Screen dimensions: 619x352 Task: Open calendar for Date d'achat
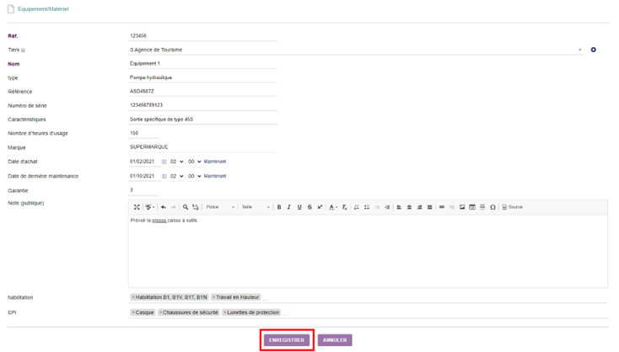coord(164,162)
